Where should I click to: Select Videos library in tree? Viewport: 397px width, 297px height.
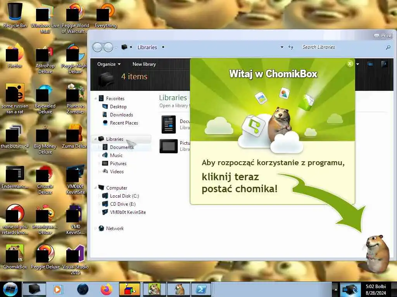(116, 171)
